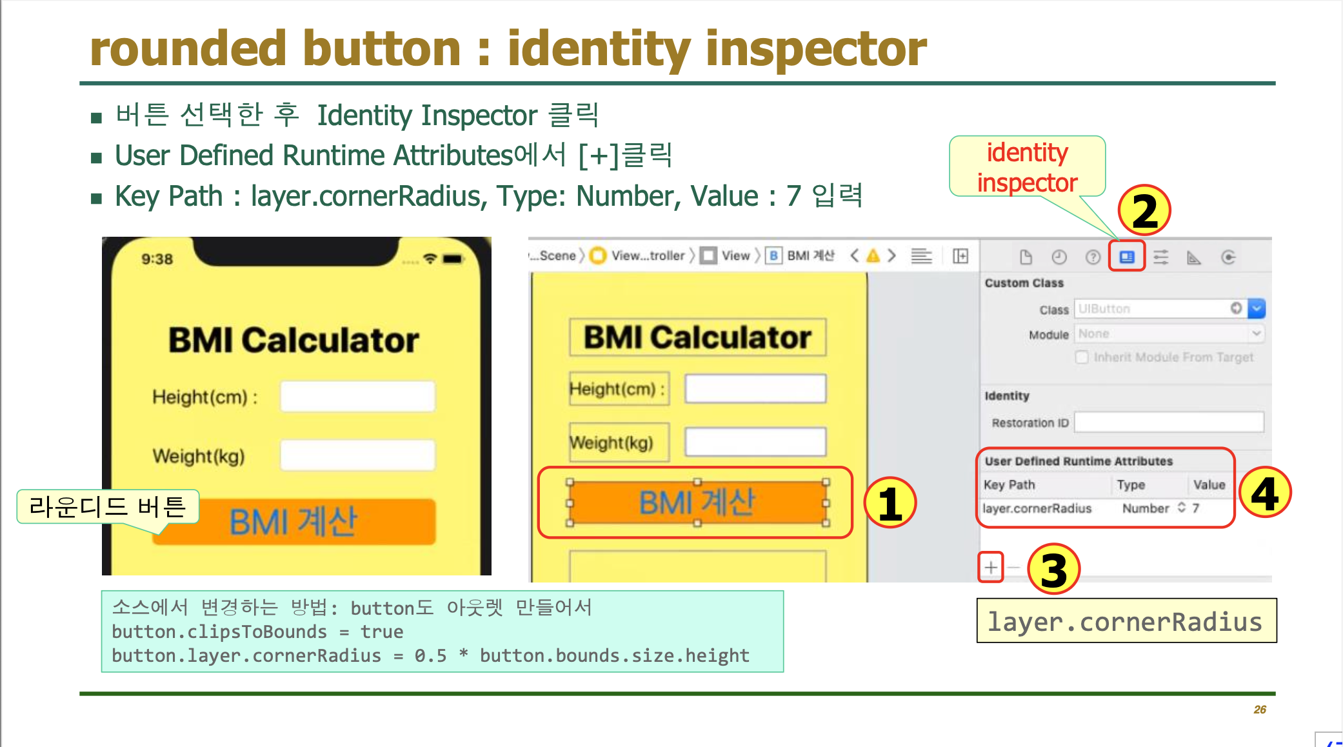This screenshot has width=1343, height=747.
Task: Click the Number type stepper
Action: 1182,508
